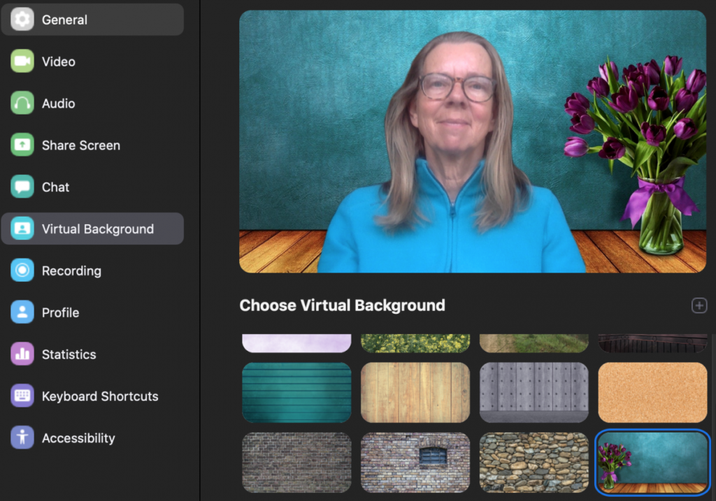Open the Keyboard Shortcuts icon
Image resolution: width=716 pixels, height=501 pixels.
click(22, 396)
